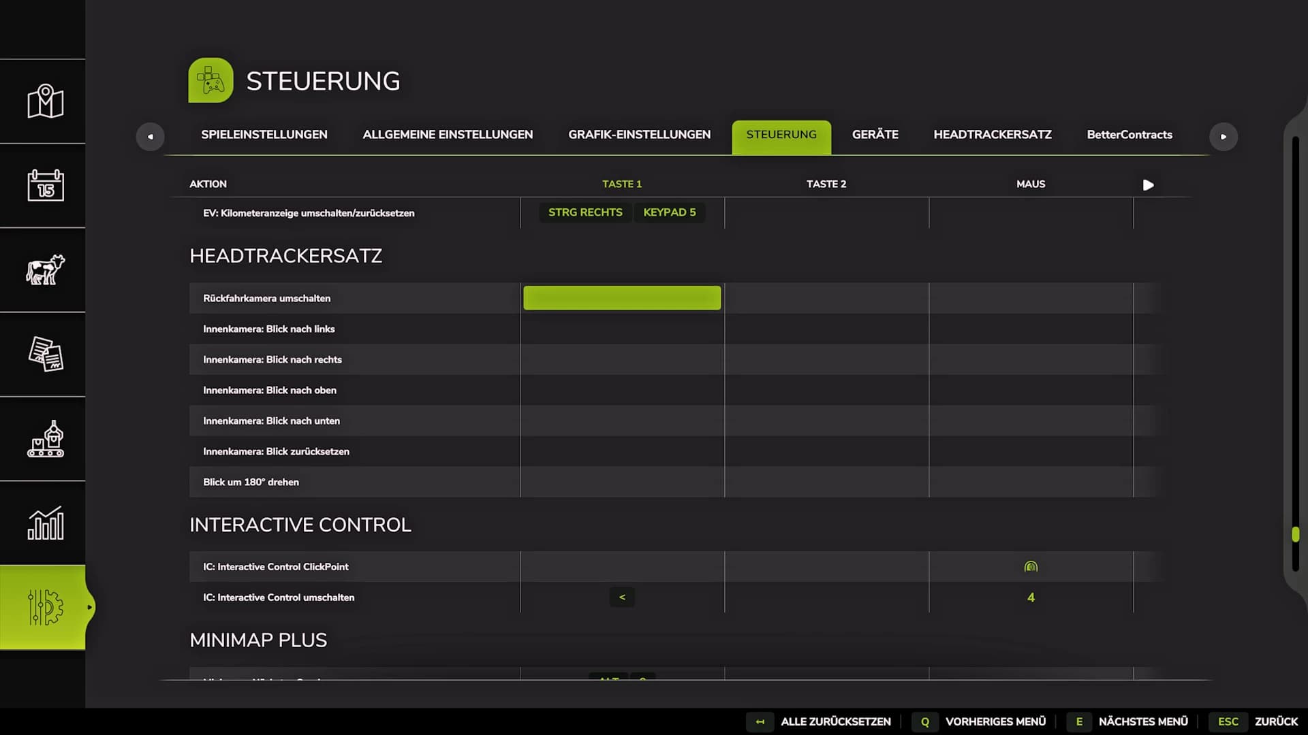Open GRAFIK-EINSTELLUNGEN tab
1308x735 pixels.
pos(639,135)
